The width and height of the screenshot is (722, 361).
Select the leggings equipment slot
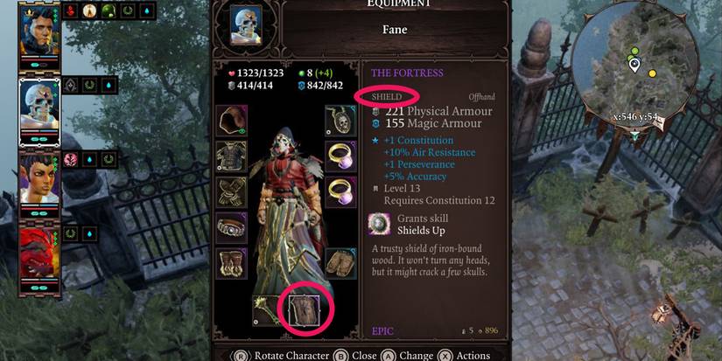coord(341,263)
